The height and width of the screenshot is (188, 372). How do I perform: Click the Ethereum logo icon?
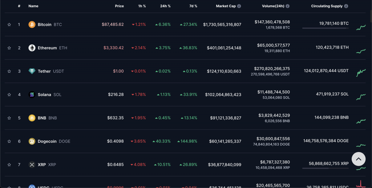click(32, 48)
